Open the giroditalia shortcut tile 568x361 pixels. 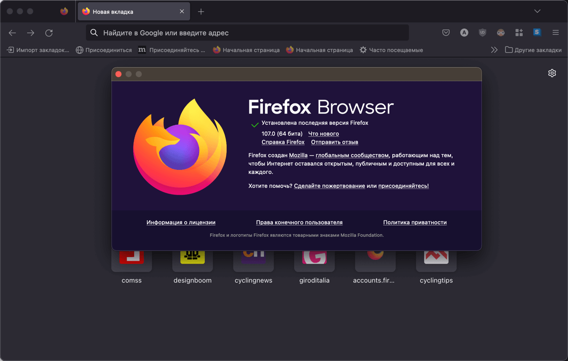click(314, 267)
